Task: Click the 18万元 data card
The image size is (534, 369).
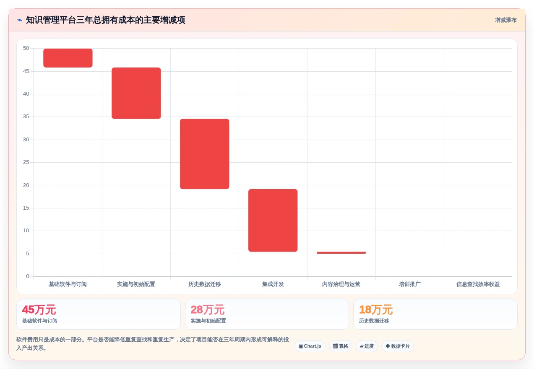Action: click(x=435, y=314)
